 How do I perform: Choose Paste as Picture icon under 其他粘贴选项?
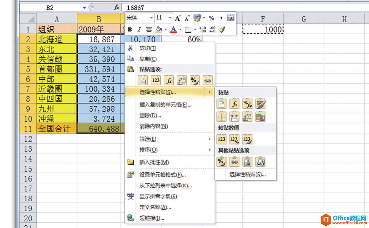[247, 162]
